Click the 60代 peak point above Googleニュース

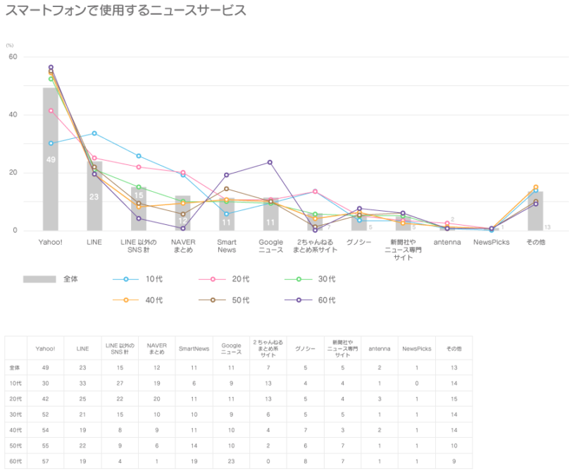(271, 161)
